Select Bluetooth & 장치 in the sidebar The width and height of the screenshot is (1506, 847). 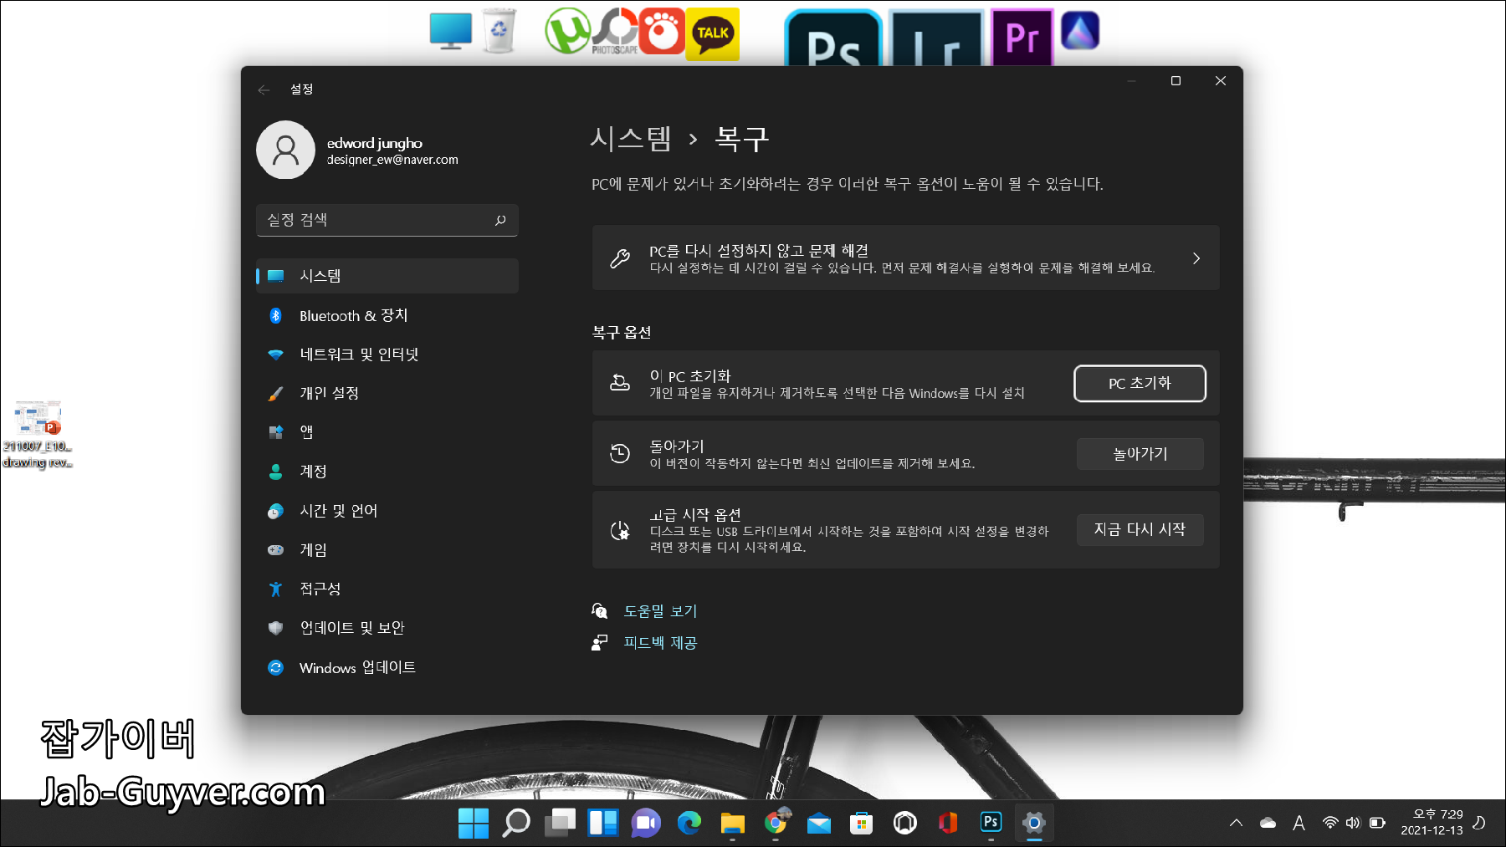tap(387, 315)
